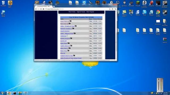Open the Notepad desktop shortcut

(151, 13)
